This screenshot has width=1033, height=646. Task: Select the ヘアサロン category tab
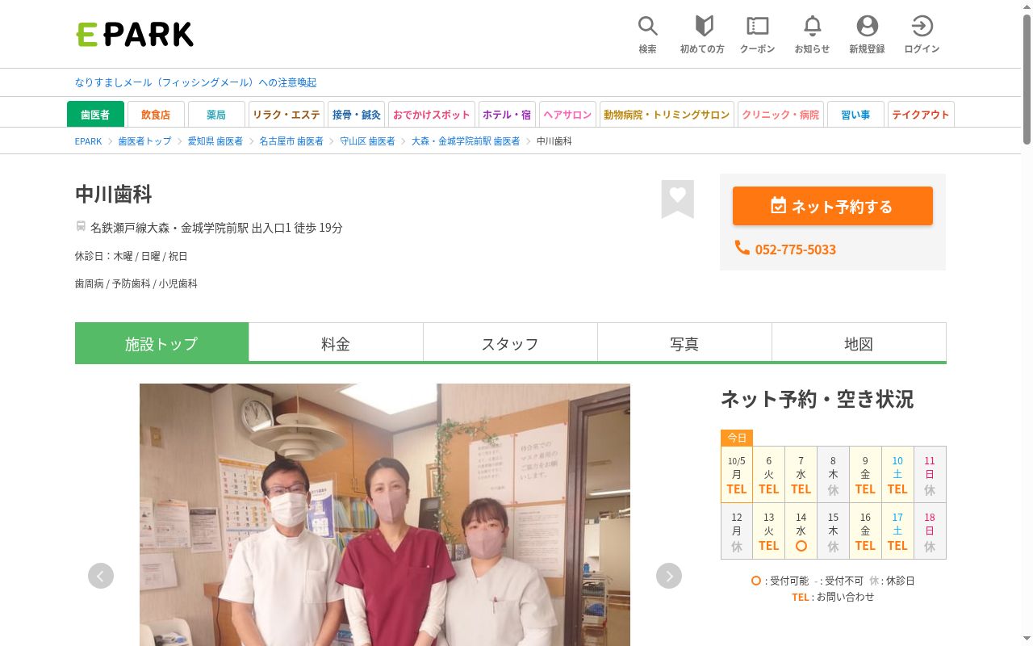pyautogui.click(x=567, y=115)
